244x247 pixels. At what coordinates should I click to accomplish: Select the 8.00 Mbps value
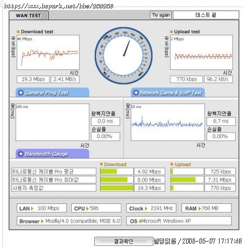tap(149, 180)
